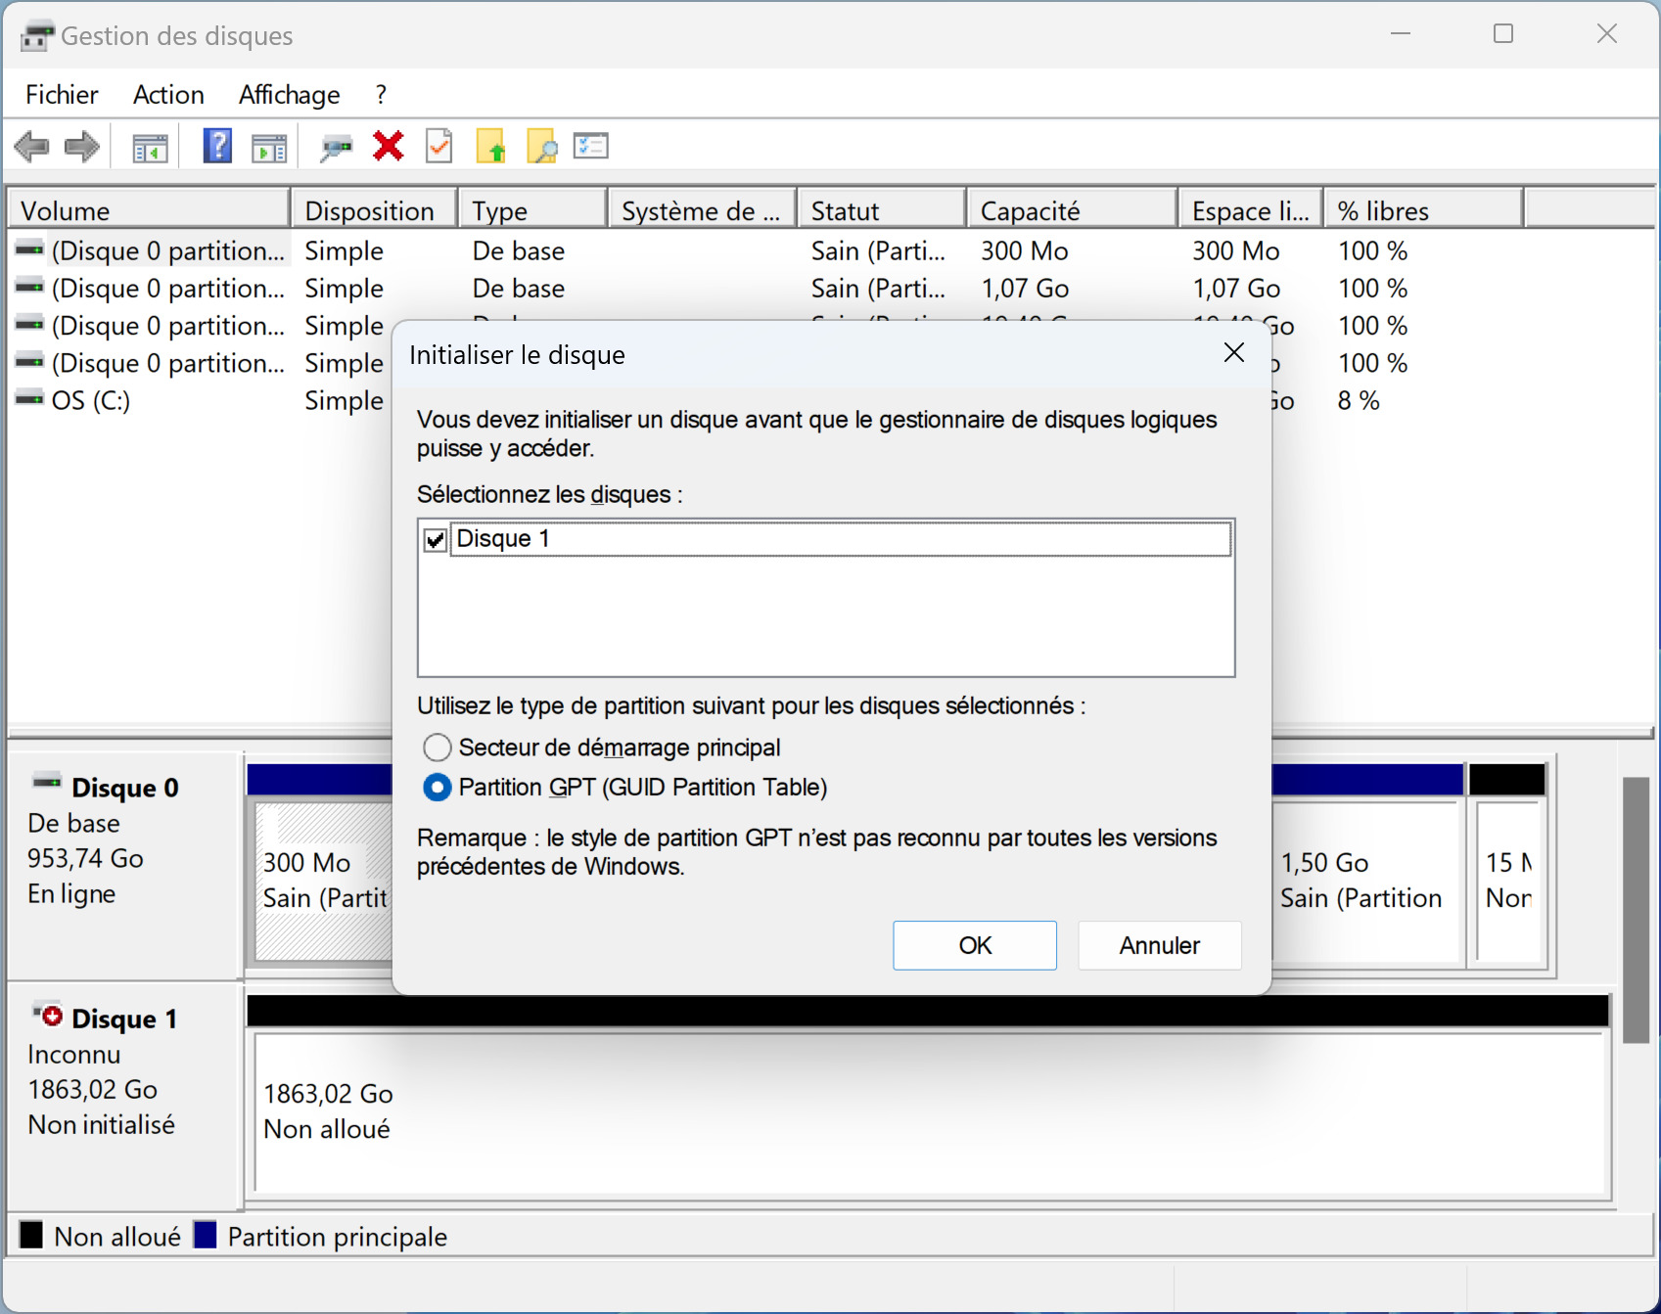Screen dimensions: 1661x1314
Task: Click the 1,07 Go capacity cell
Action: click(1025, 289)
